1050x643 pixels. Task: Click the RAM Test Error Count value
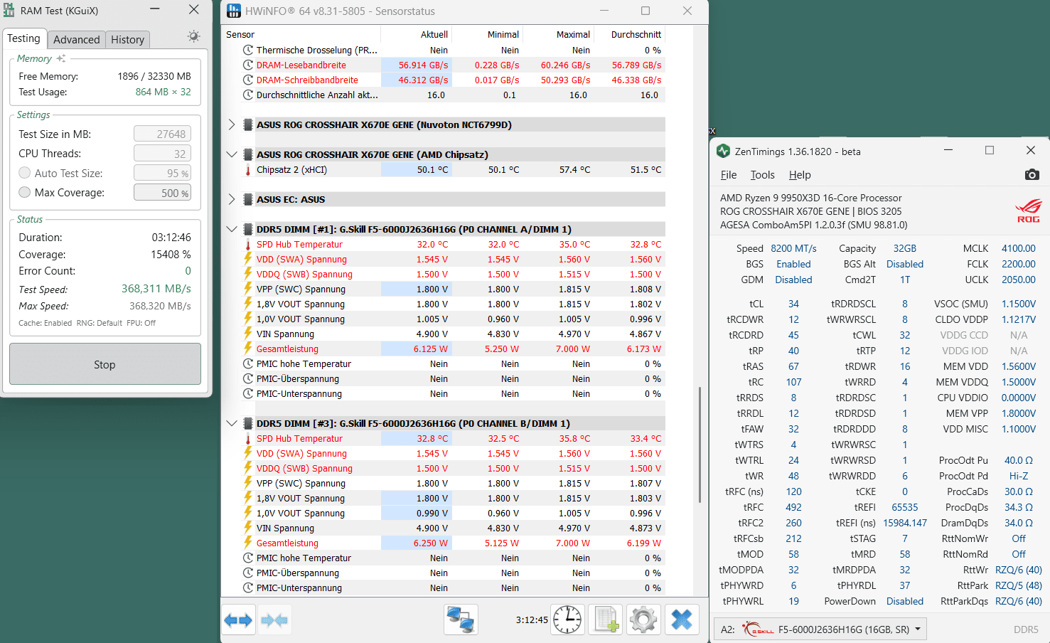(x=188, y=271)
